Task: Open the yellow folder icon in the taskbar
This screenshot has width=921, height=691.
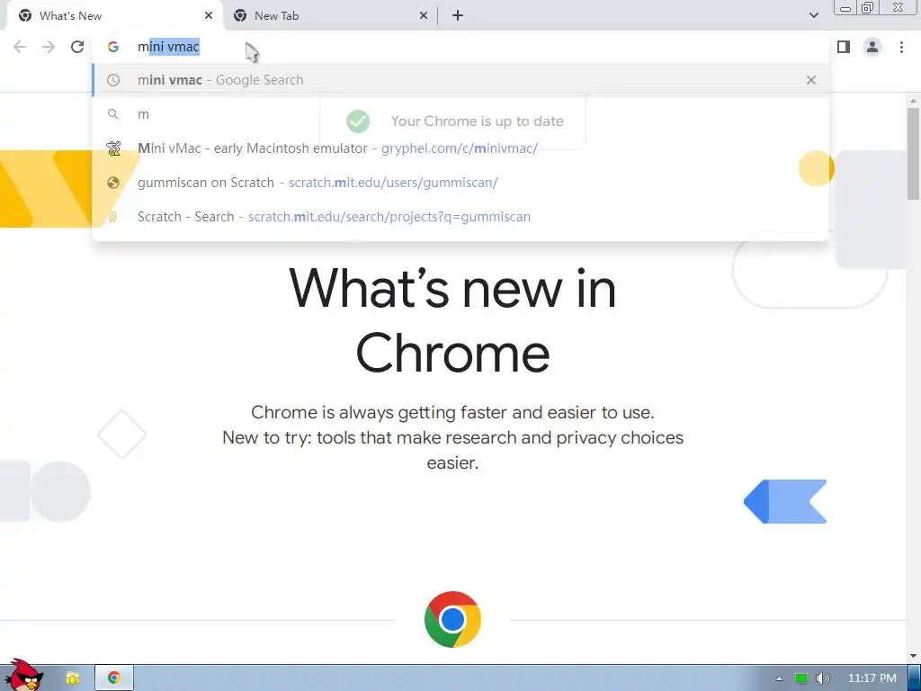Action: pos(72,678)
